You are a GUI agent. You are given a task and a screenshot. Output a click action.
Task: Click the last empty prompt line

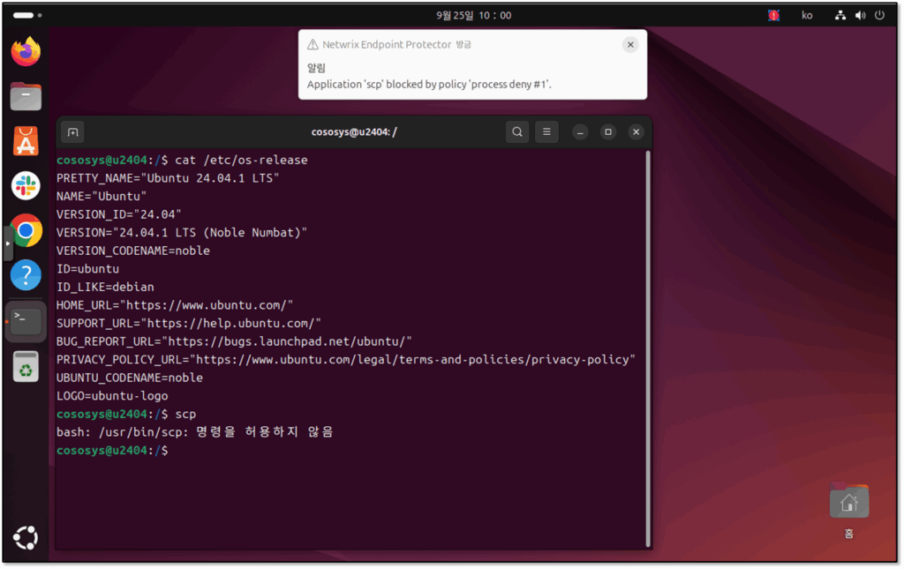coord(112,451)
